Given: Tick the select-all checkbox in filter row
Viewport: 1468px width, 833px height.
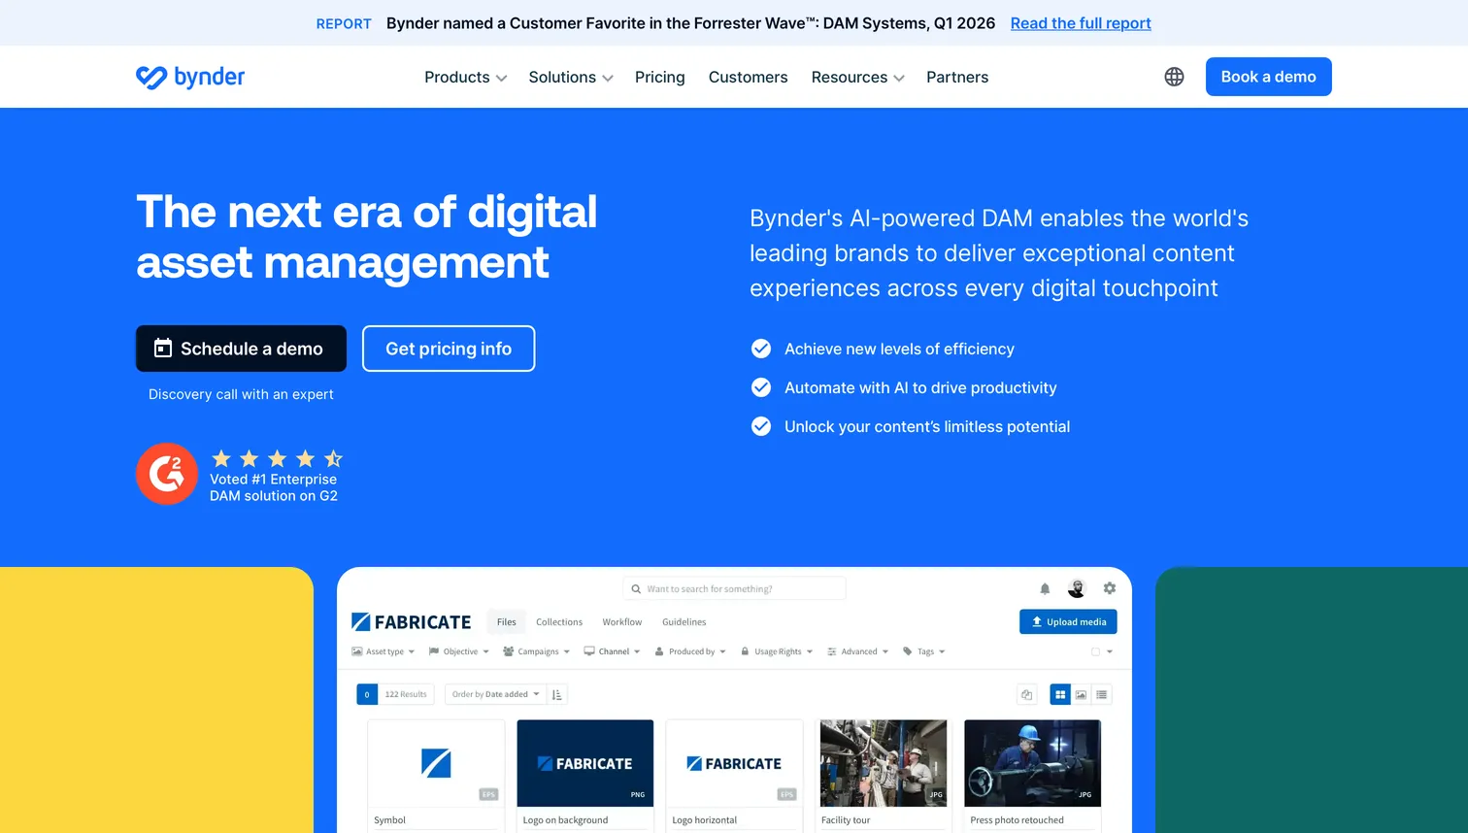Looking at the screenshot, I should [x=1095, y=651].
